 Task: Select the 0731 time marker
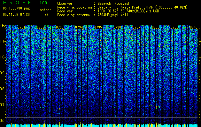pyautogui.click(x=21, y=27)
